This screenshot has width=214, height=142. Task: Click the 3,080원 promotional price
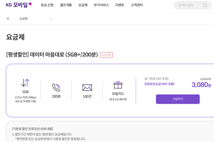[201, 85]
